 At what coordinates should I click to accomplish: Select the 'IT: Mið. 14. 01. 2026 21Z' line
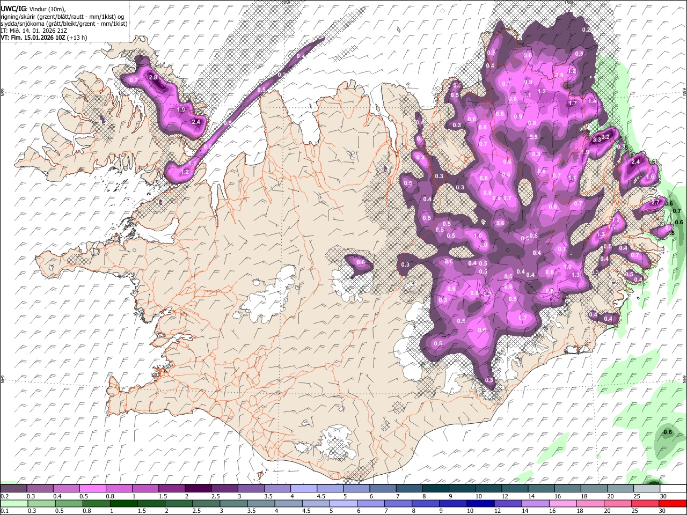[x=34, y=31]
